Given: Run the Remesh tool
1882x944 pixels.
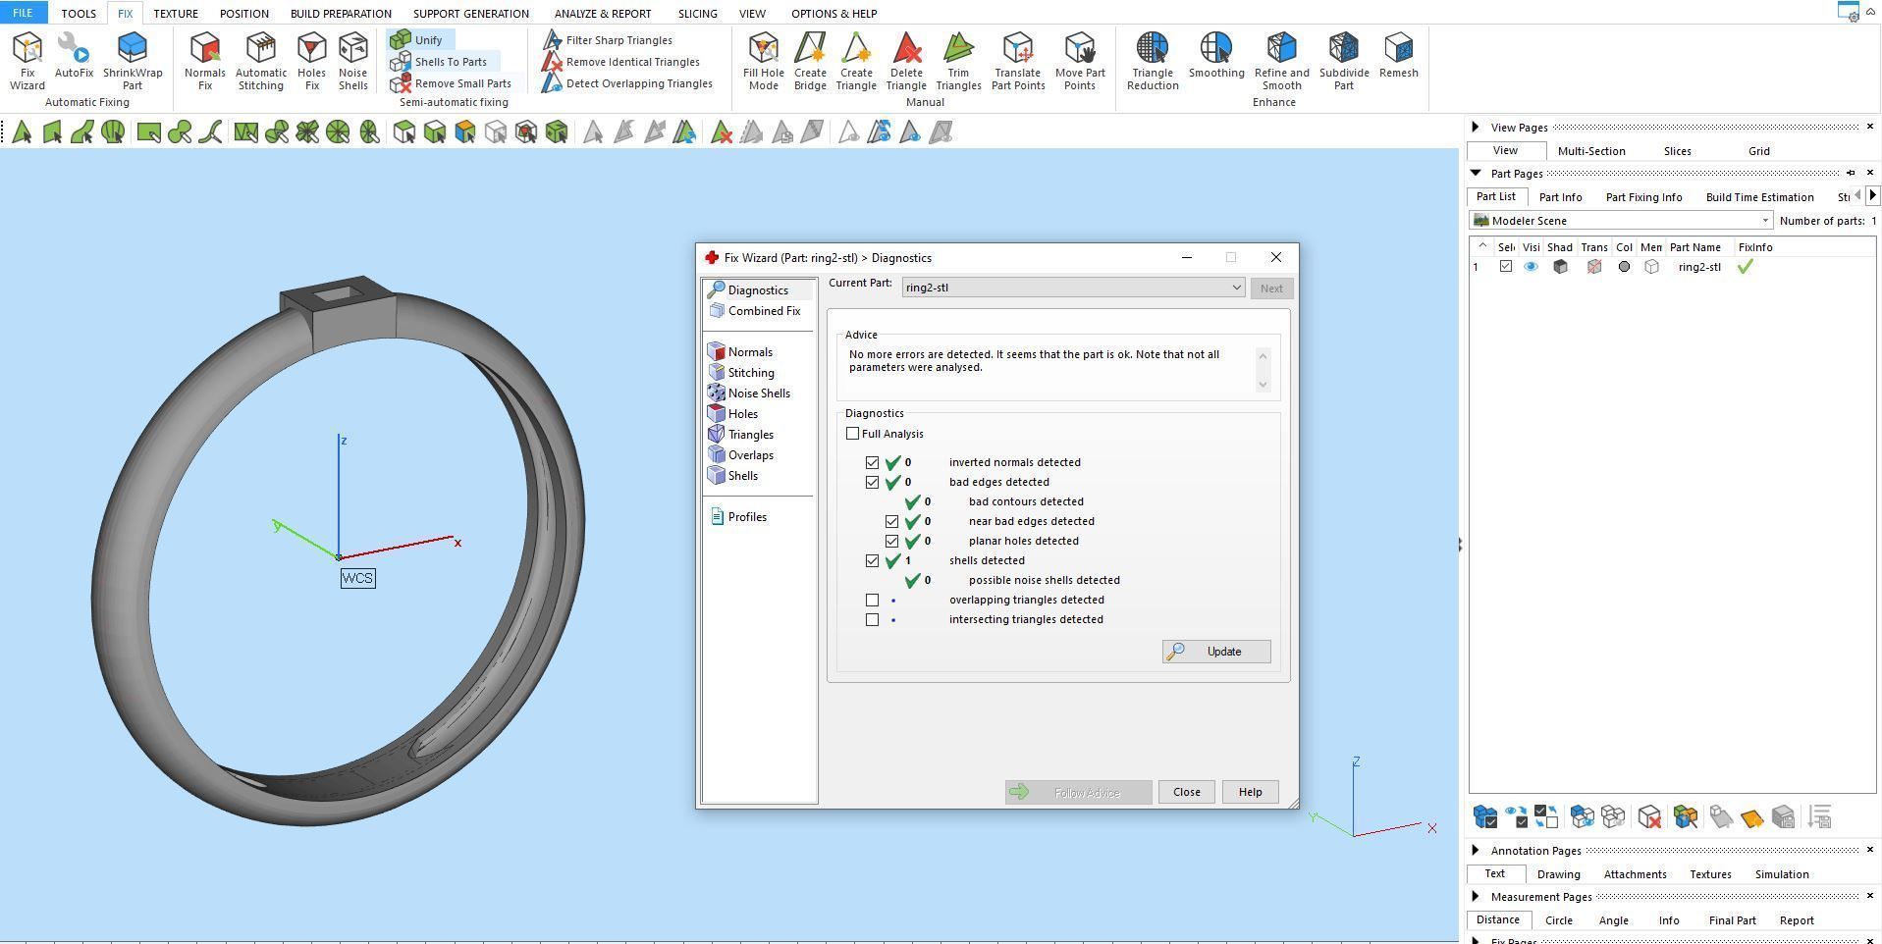Looking at the screenshot, I should [1398, 55].
